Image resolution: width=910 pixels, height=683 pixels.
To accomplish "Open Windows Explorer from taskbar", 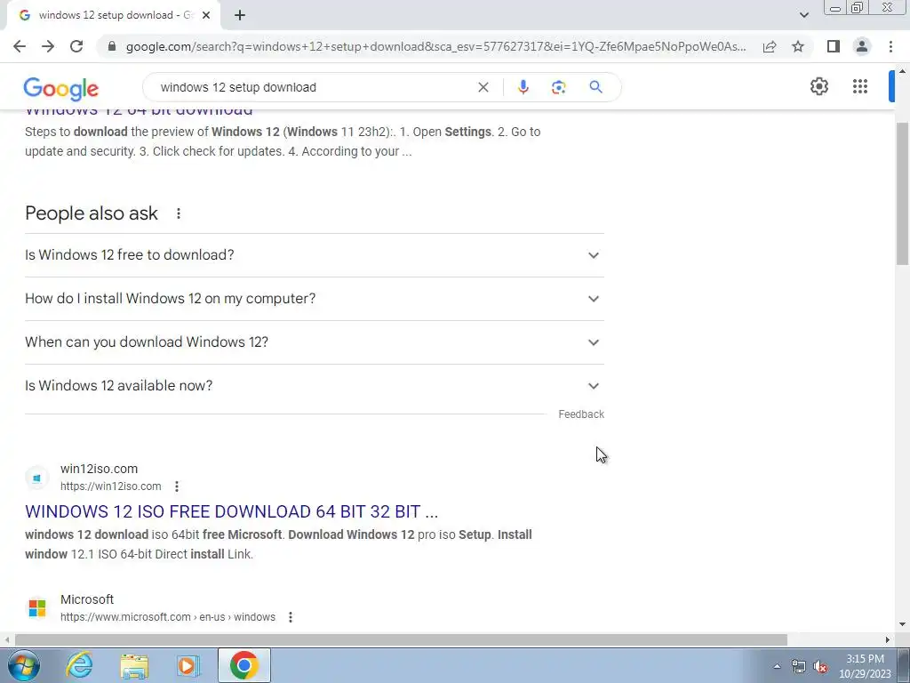I will [x=134, y=665].
